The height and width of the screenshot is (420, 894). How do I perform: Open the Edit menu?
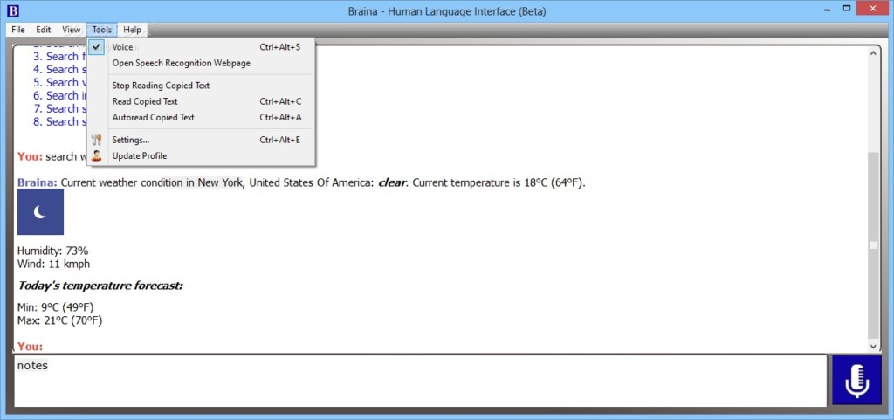(x=44, y=30)
